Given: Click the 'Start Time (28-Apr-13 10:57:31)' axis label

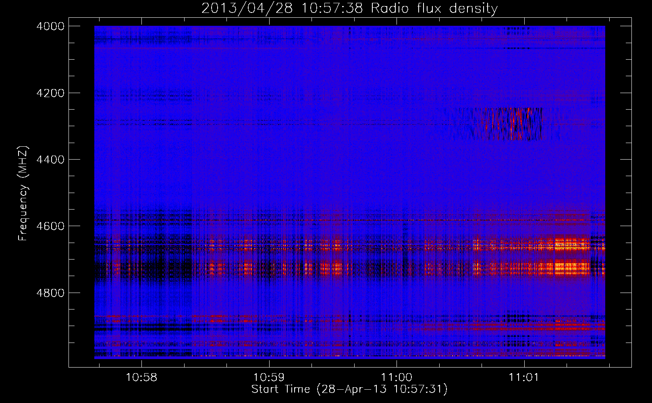Looking at the screenshot, I should click(349, 389).
